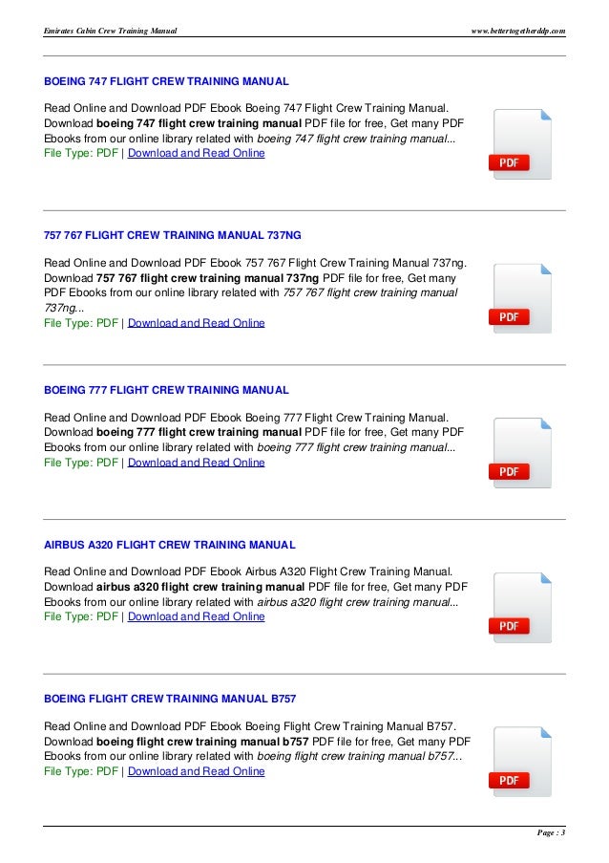Viewport: 609px width, 863px height.
Task: Click the PDF icon beside Boeing B757 manual
Action: pos(520,762)
